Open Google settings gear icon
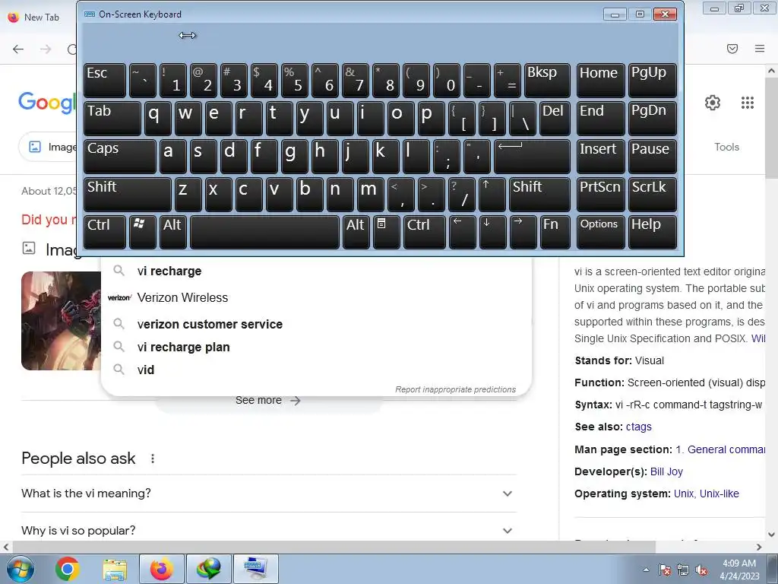 coord(713,103)
